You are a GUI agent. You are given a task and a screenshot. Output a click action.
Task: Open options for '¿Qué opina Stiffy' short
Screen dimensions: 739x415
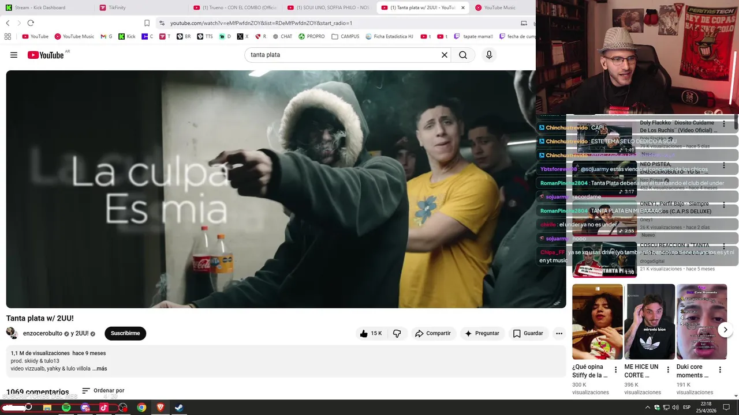point(615,369)
